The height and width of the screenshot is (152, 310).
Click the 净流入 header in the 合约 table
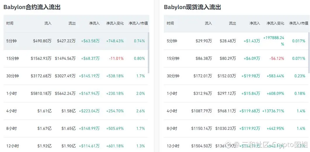coord(94,23)
